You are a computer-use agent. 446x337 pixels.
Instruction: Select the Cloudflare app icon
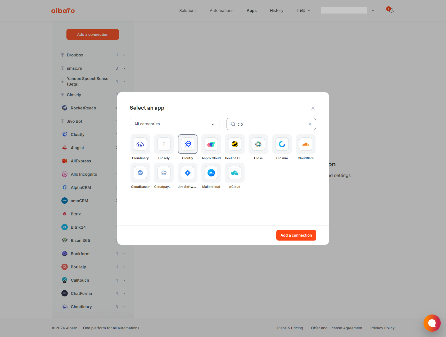pyautogui.click(x=306, y=144)
